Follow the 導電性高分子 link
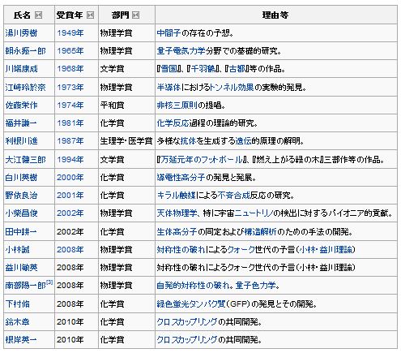 pos(181,178)
